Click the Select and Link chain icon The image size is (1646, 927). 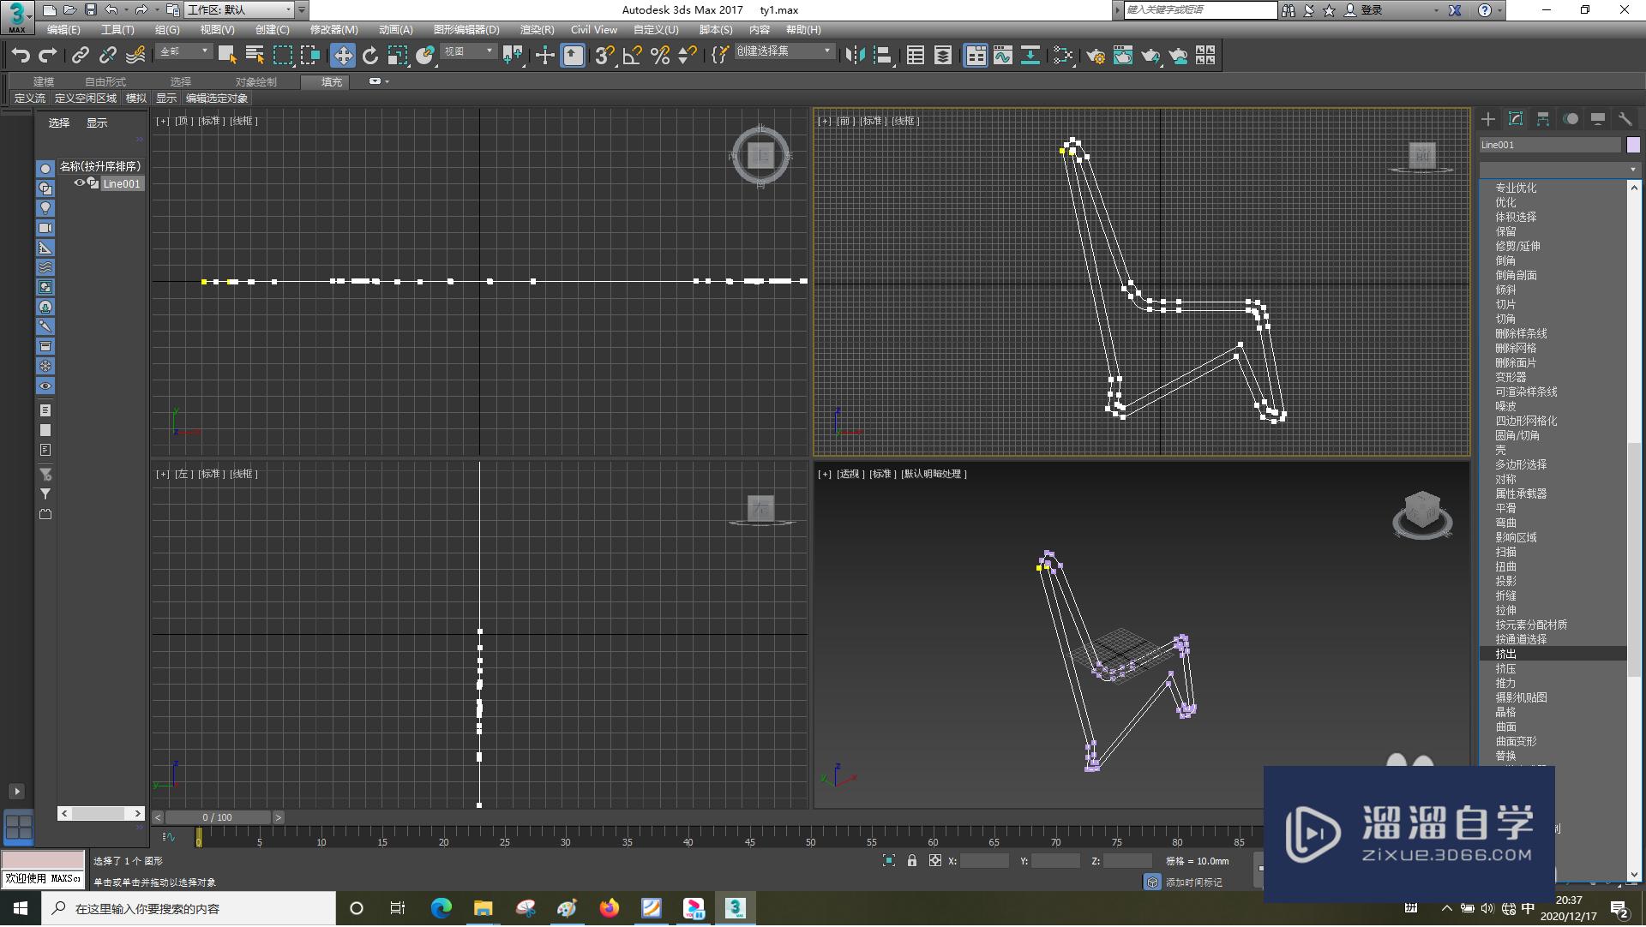tap(80, 56)
